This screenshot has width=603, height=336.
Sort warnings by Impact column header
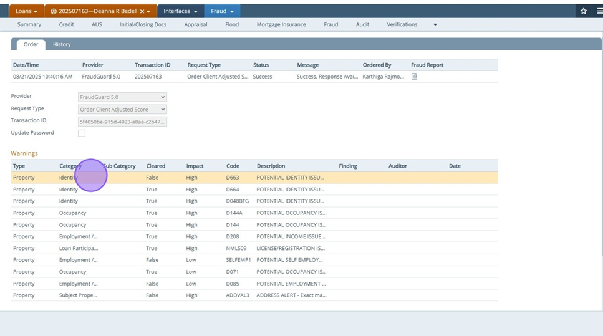pos(195,166)
